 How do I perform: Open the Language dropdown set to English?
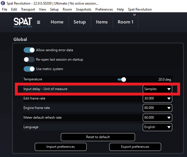tap(158, 127)
